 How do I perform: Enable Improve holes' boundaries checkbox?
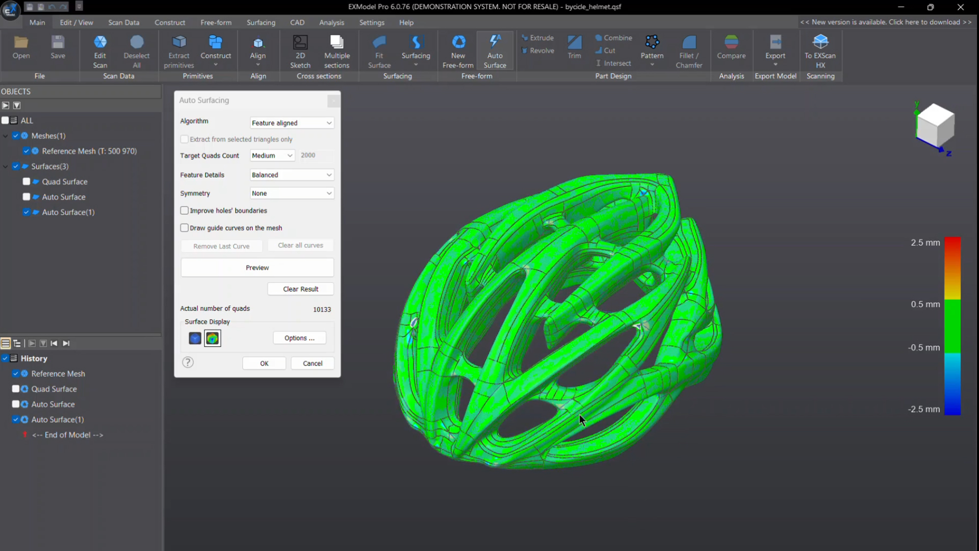pos(185,211)
